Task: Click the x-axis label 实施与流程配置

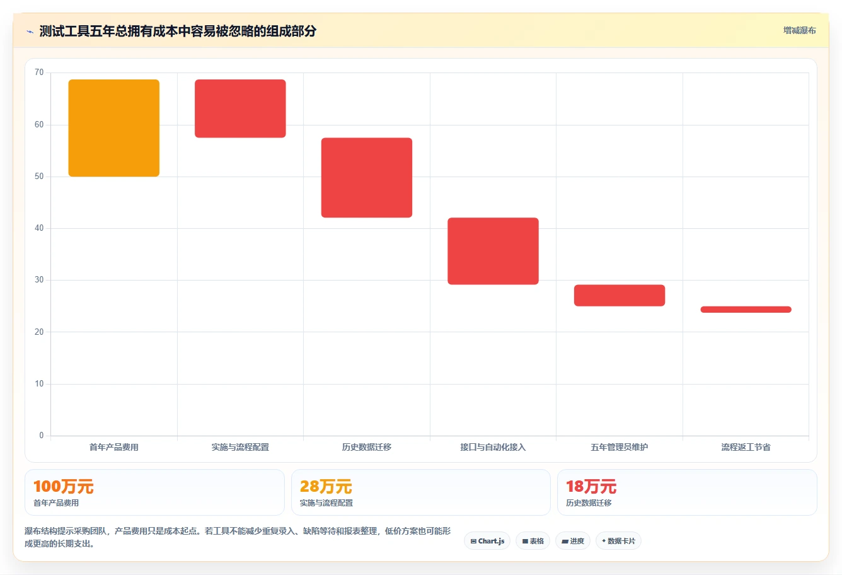Action: [x=240, y=447]
